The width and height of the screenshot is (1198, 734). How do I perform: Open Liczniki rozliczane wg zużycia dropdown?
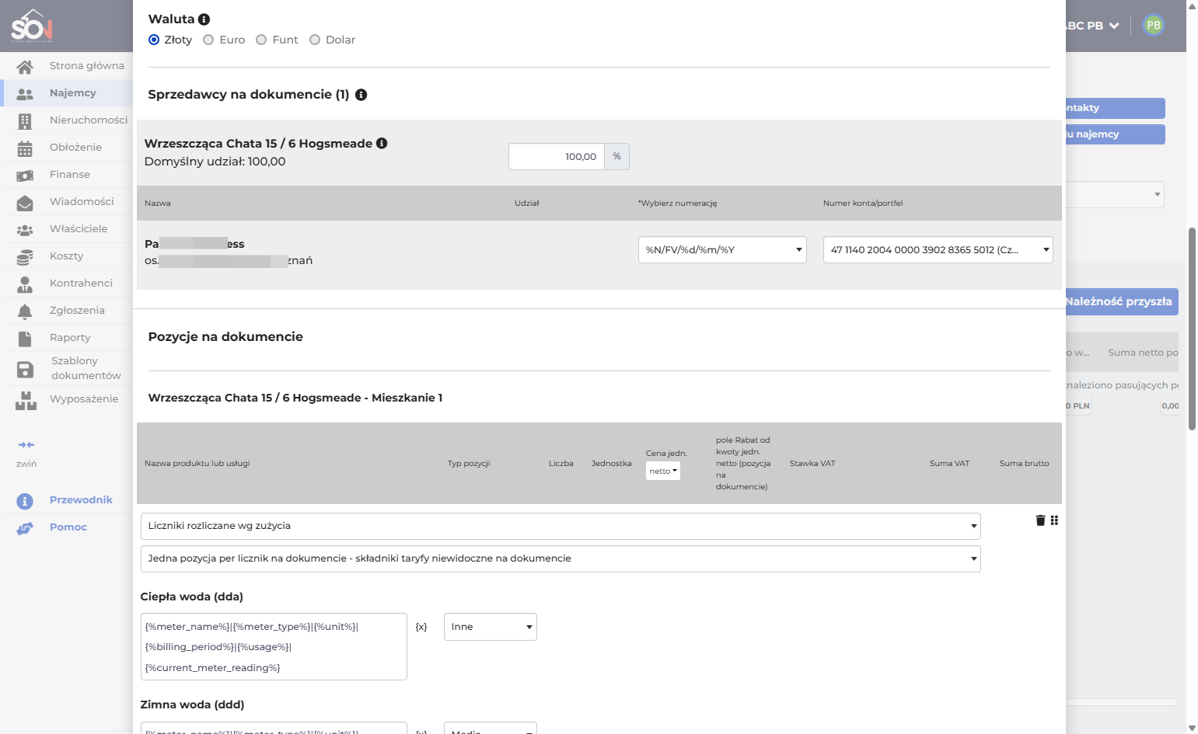[x=561, y=526]
